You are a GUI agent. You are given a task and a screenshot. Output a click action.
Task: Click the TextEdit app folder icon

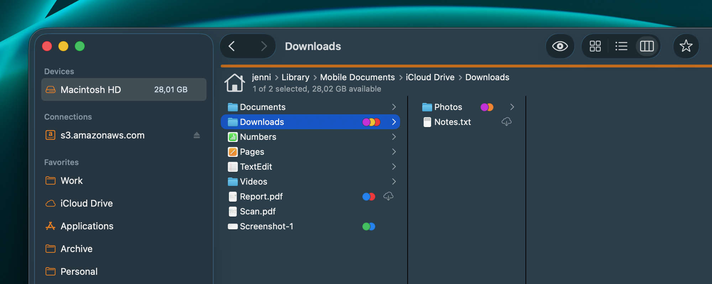coord(233,167)
